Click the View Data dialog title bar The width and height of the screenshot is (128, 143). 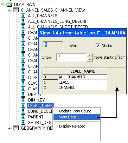click(x=83, y=33)
